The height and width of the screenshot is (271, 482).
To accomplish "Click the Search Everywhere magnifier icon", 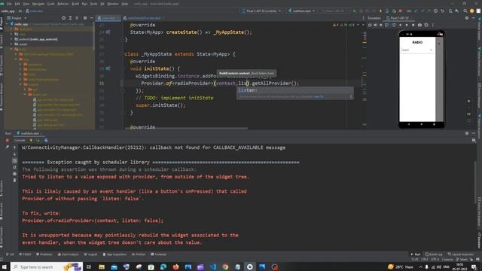I will point(465,11).
